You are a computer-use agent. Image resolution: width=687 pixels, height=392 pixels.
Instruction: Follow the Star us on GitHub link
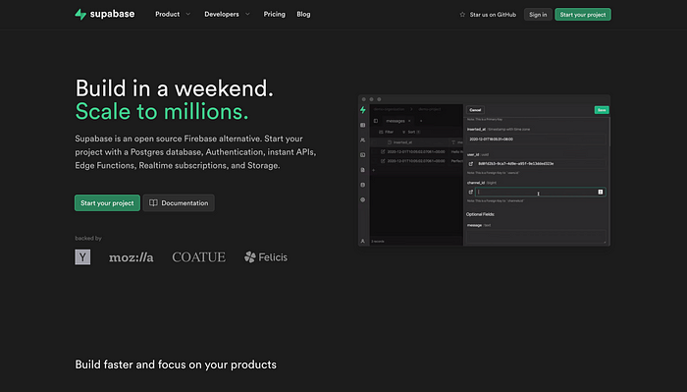pos(488,15)
